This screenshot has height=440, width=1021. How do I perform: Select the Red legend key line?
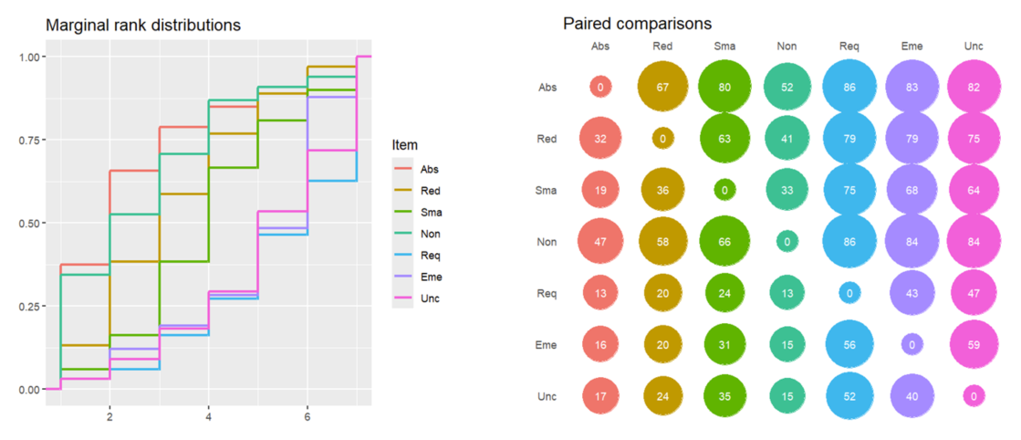coord(401,190)
